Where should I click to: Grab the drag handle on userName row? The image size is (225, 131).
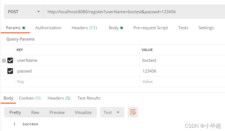click(4, 61)
